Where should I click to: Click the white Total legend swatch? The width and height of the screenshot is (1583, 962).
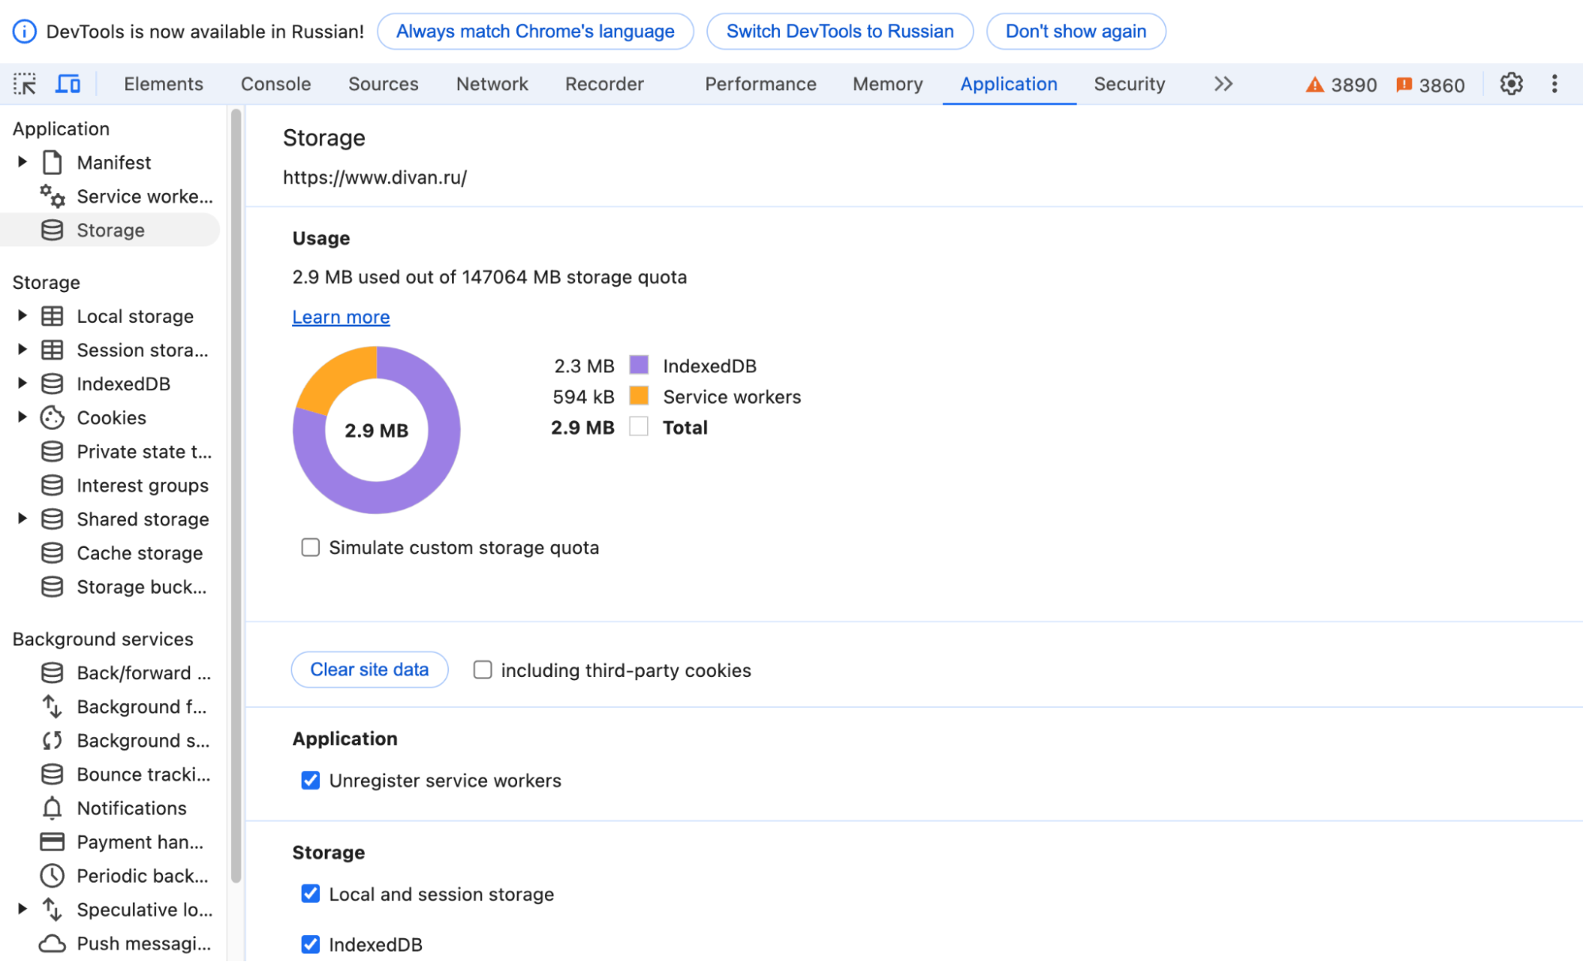click(638, 427)
